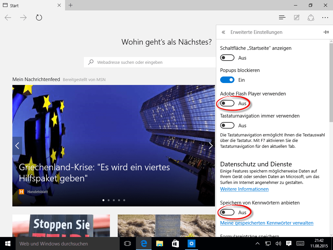Open the Hub icon in toolbar
The width and height of the screenshot is (333, 250).
click(x=282, y=18)
